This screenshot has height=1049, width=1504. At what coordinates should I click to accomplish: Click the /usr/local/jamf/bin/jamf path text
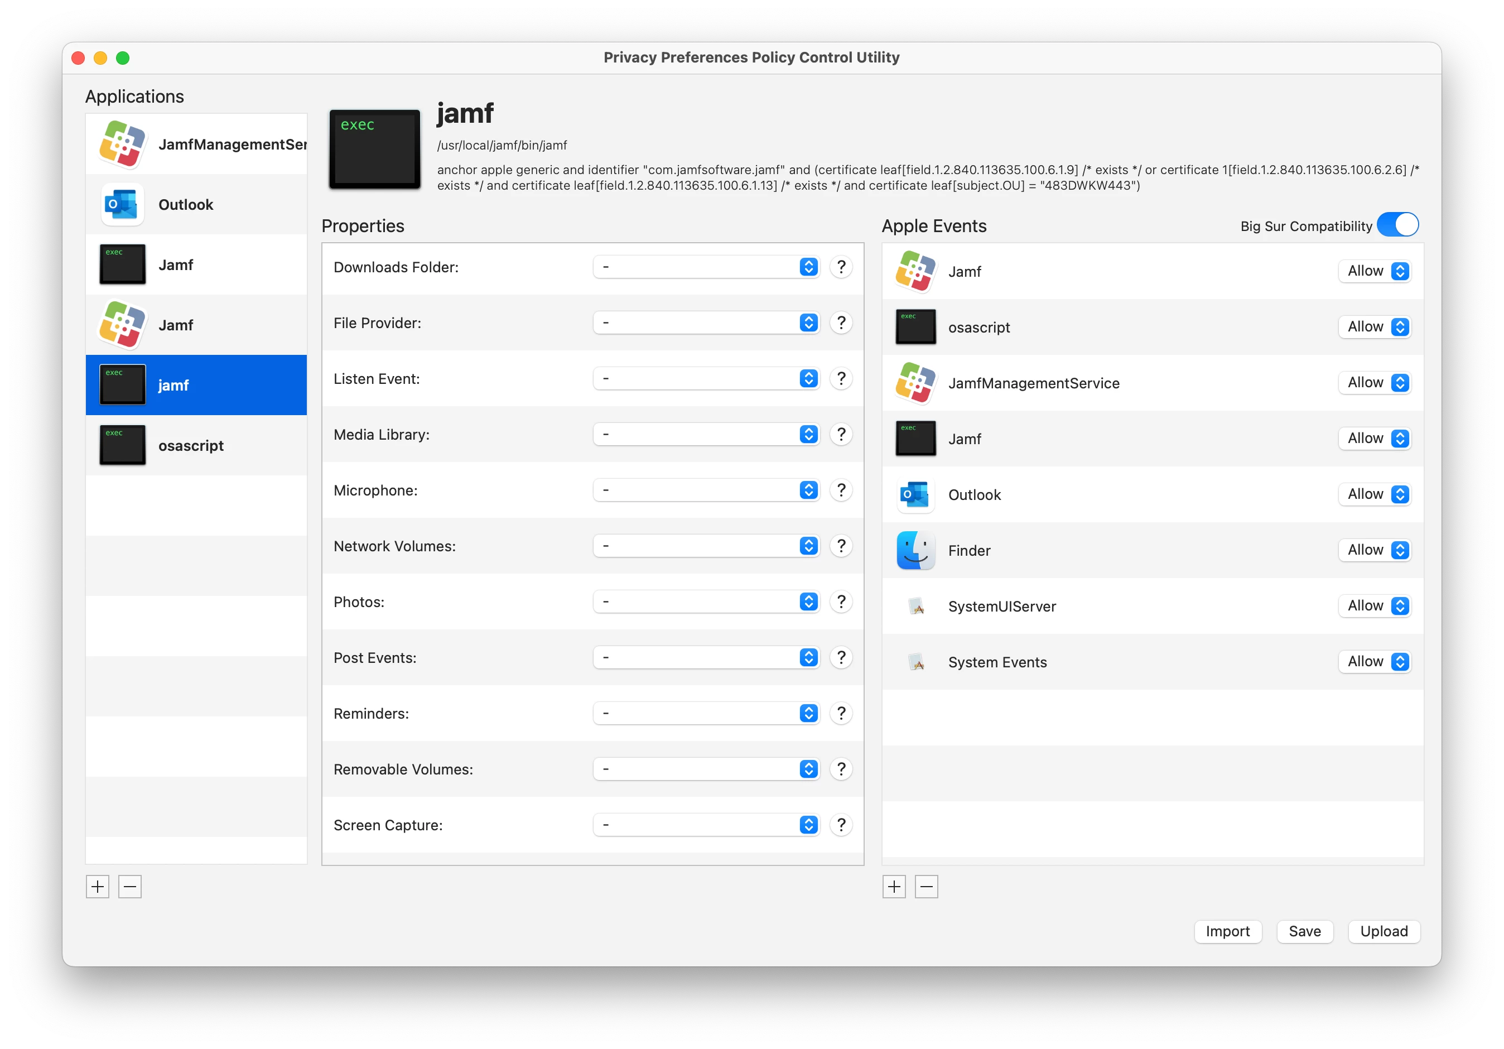502,145
